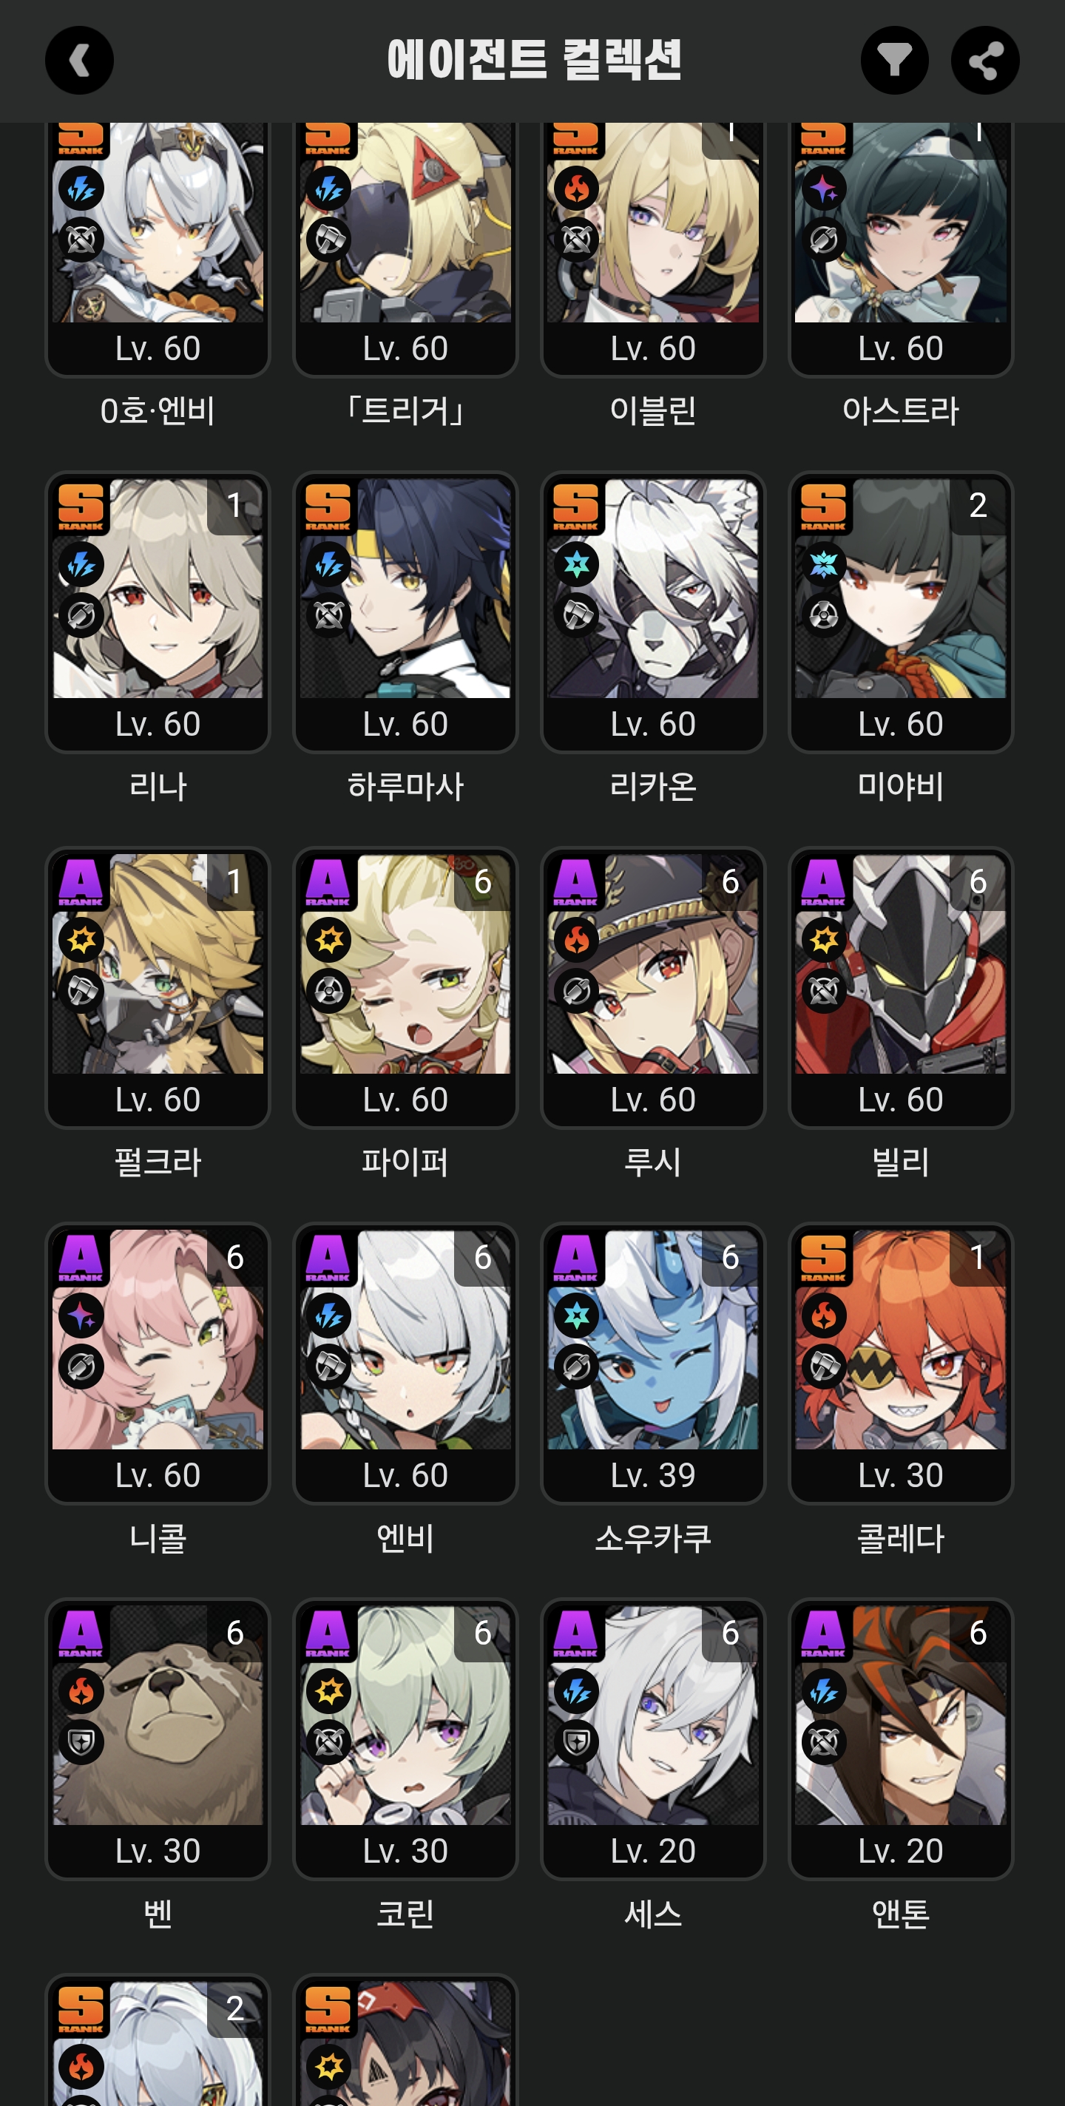1065x2106 pixels.
Task: Click the S rank badge on 미야비
Action: (x=823, y=506)
